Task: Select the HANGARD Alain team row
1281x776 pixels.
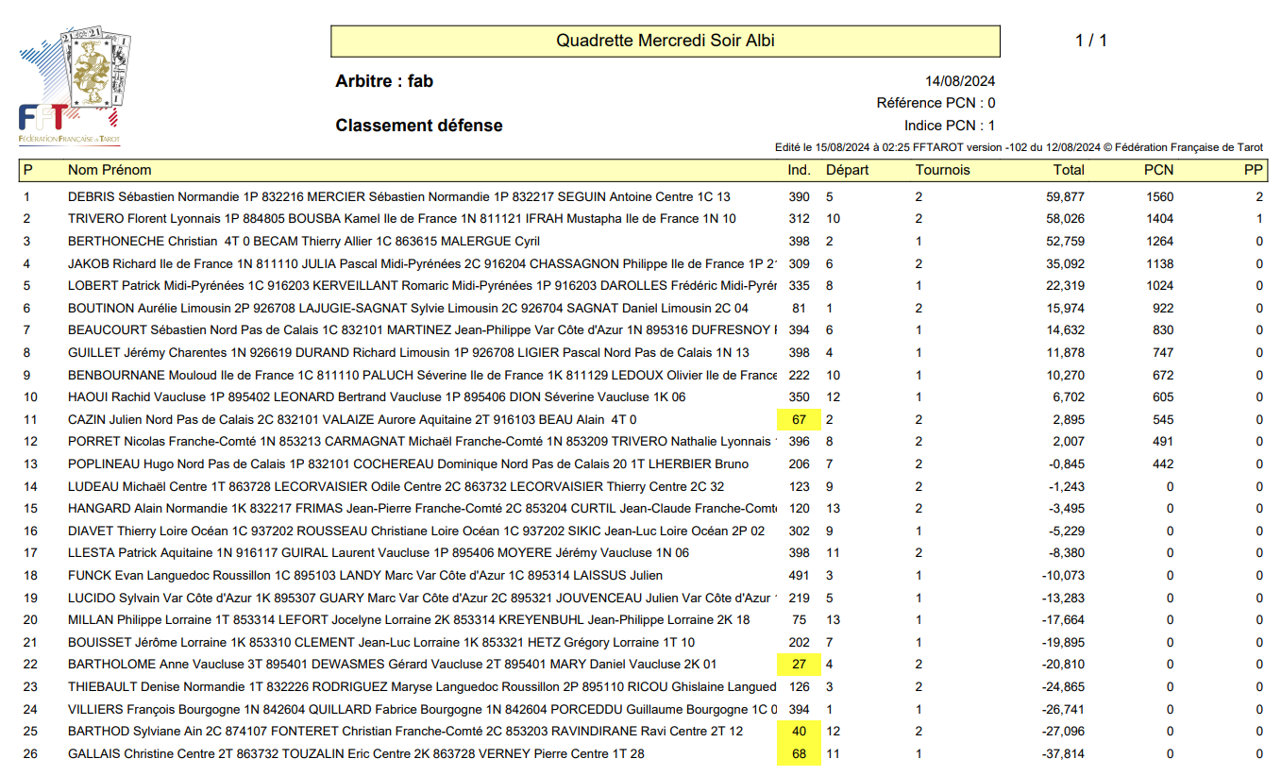Action: point(643,509)
